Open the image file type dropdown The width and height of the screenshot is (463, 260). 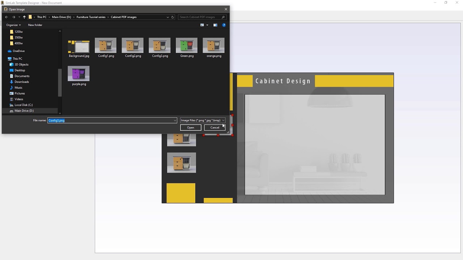point(203,120)
